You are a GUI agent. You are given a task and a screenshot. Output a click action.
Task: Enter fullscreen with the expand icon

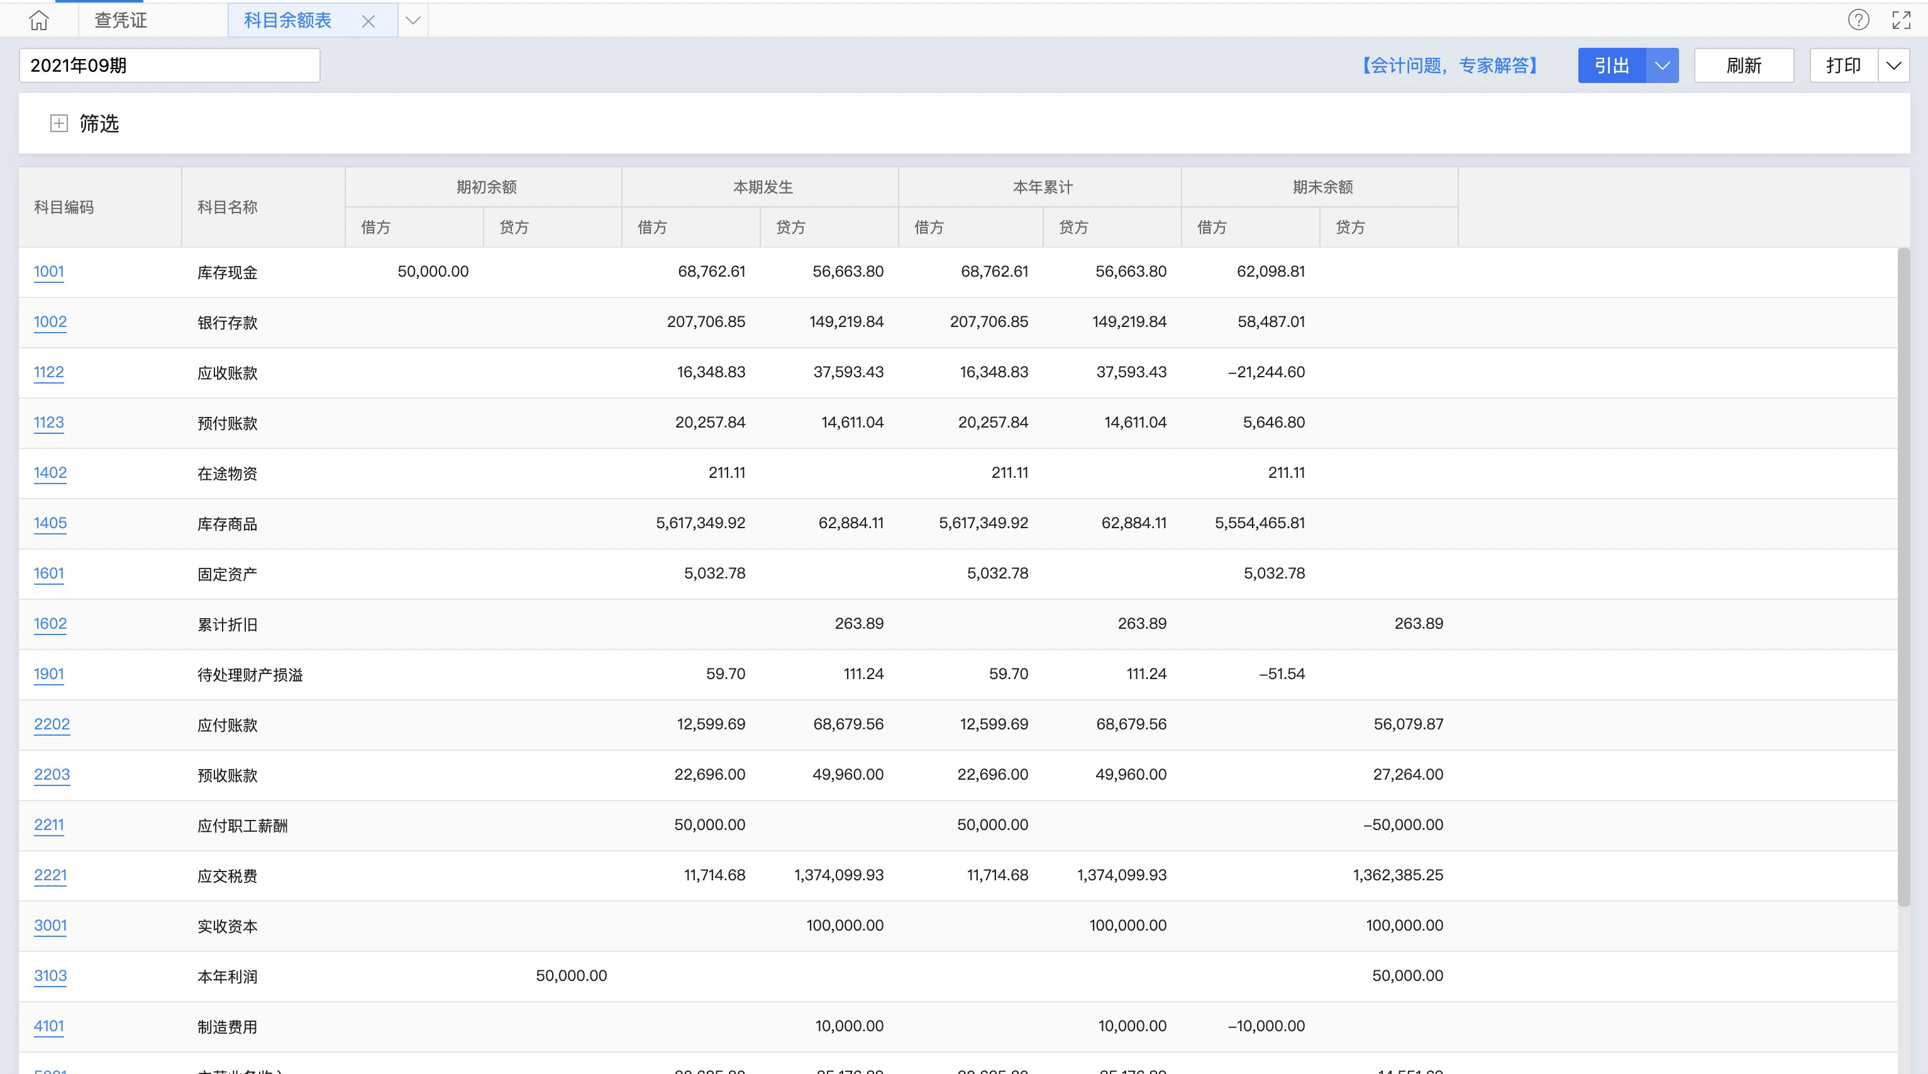(1901, 20)
